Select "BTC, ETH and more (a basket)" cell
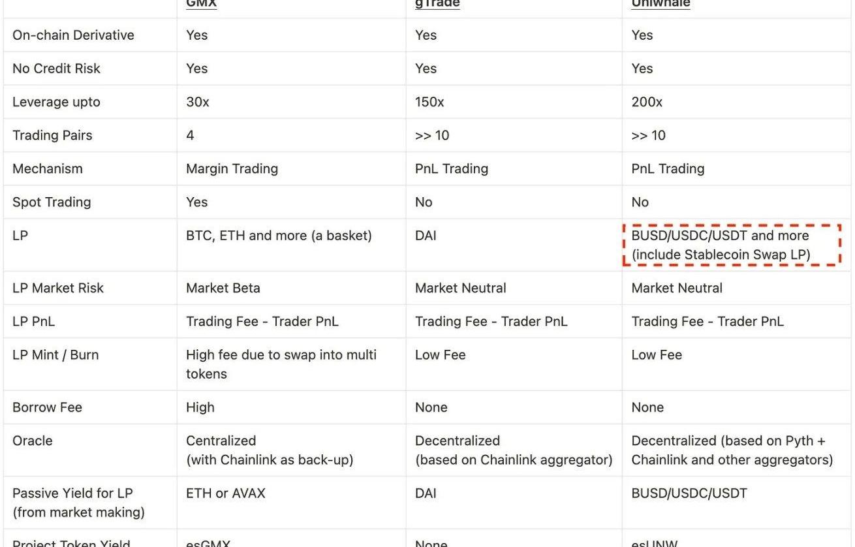The height and width of the screenshot is (547, 855). click(279, 235)
